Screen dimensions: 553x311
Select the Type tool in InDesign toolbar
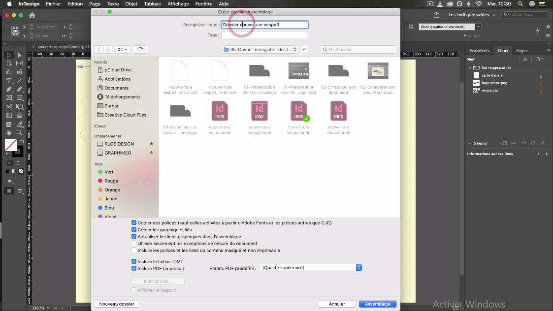click(x=9, y=81)
